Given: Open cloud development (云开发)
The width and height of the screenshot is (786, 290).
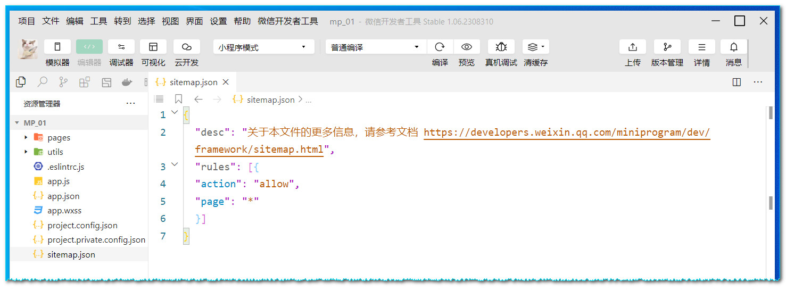Looking at the screenshot, I should tap(186, 47).
